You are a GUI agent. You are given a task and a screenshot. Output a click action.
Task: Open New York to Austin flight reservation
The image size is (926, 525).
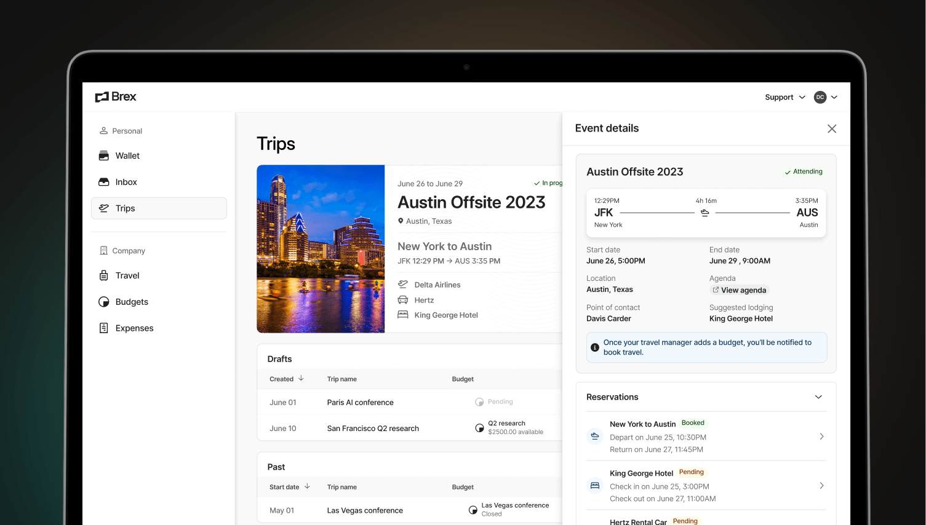706,436
